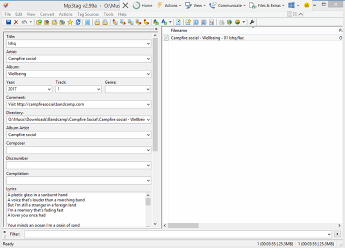The image size is (345, 248).
Task: Open the Edit menu
Action: (x=18, y=14)
